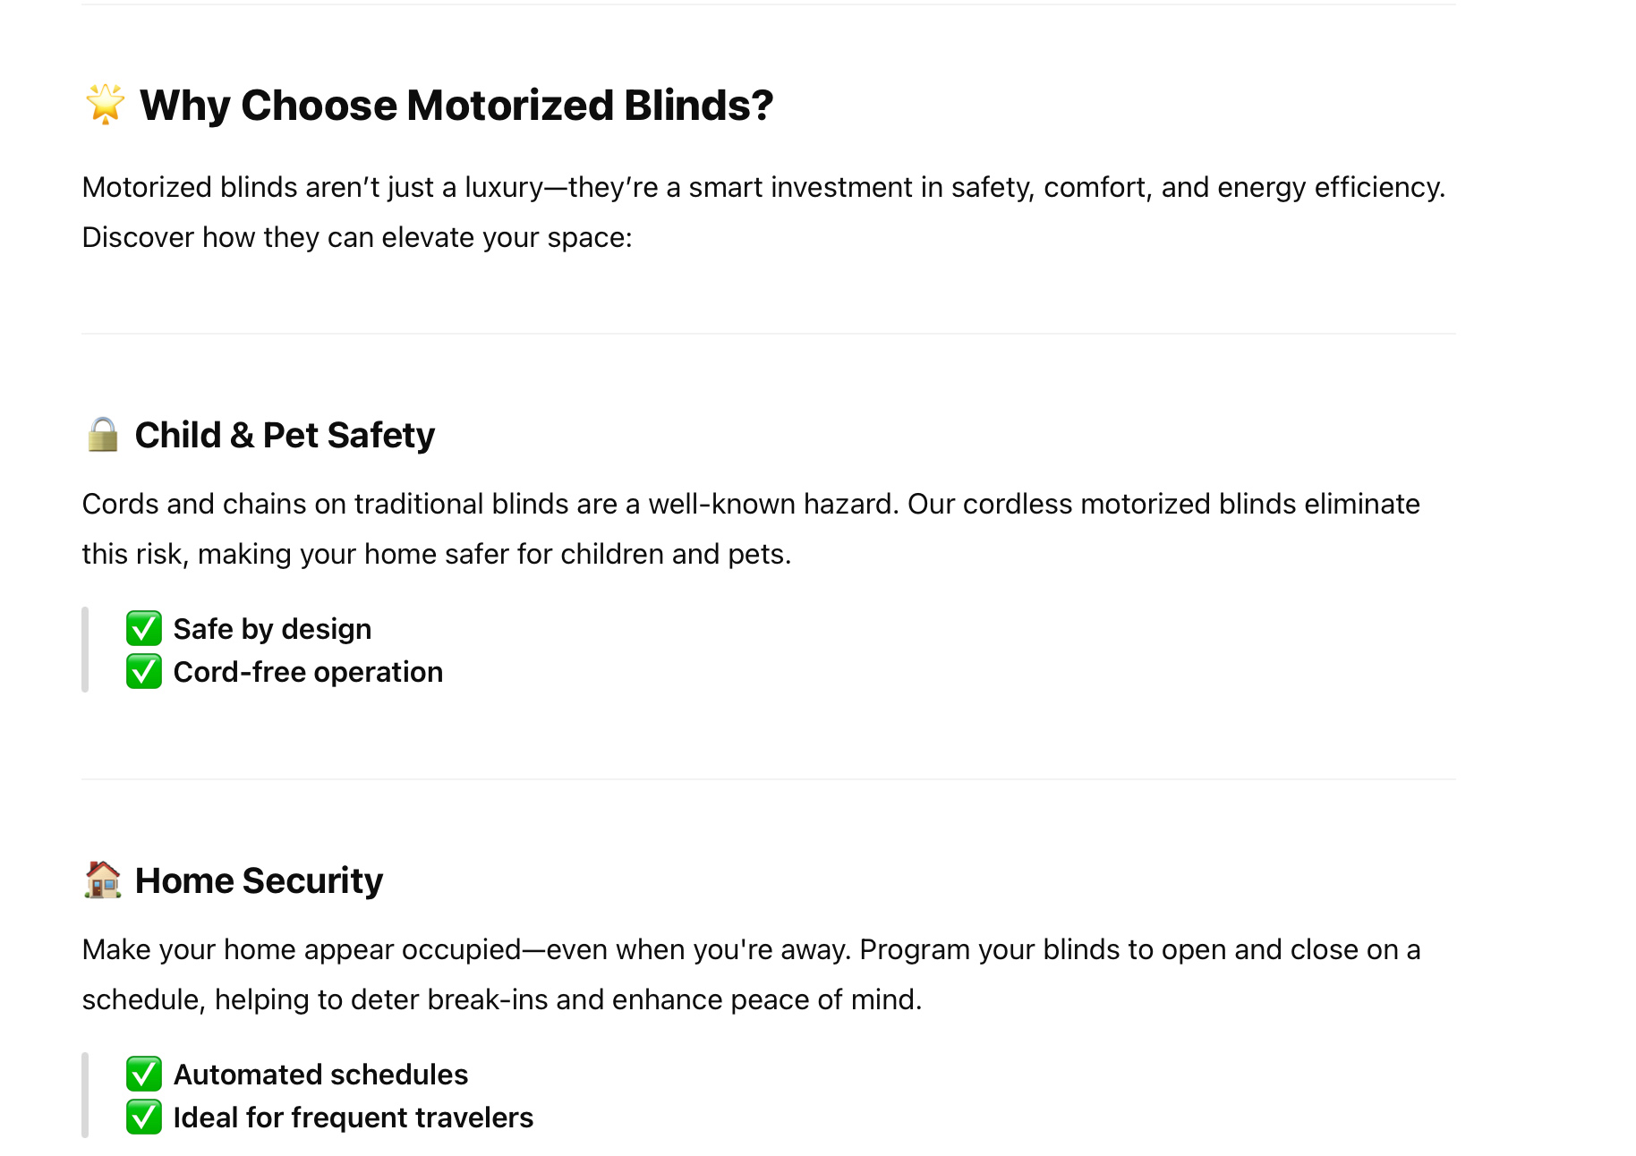Click the Cord-free operation bold text
1636x1156 pixels.
(x=308, y=672)
